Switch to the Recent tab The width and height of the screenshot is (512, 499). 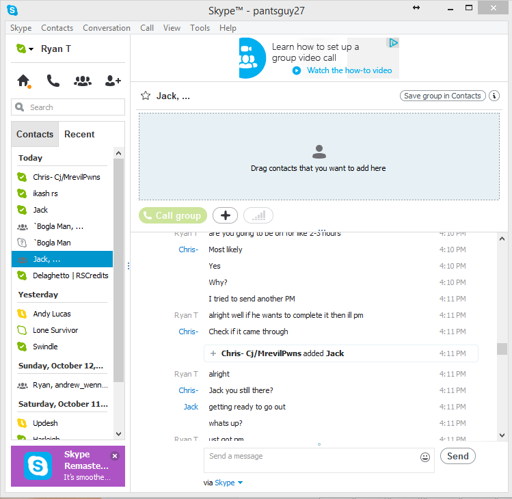(79, 134)
